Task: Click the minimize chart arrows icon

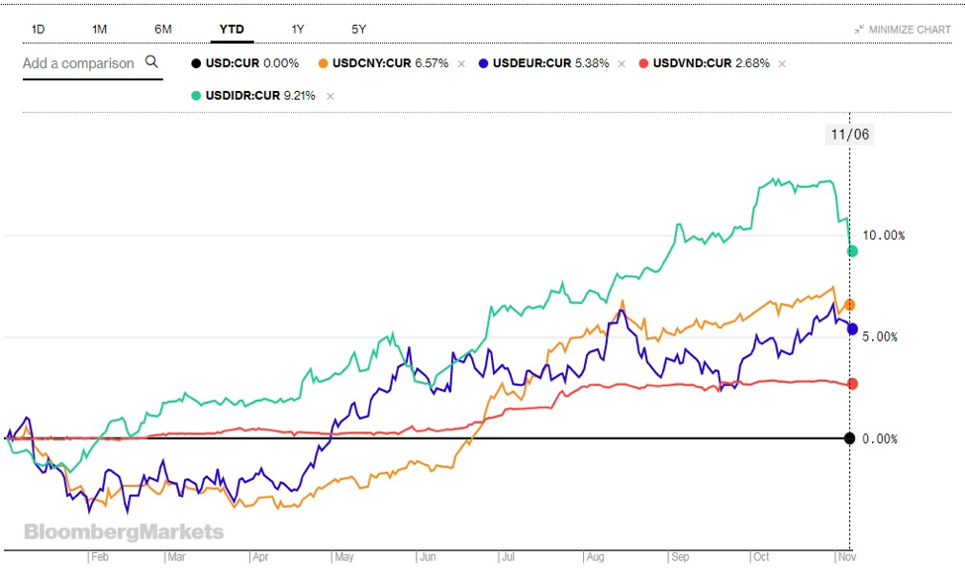Action: click(x=859, y=30)
